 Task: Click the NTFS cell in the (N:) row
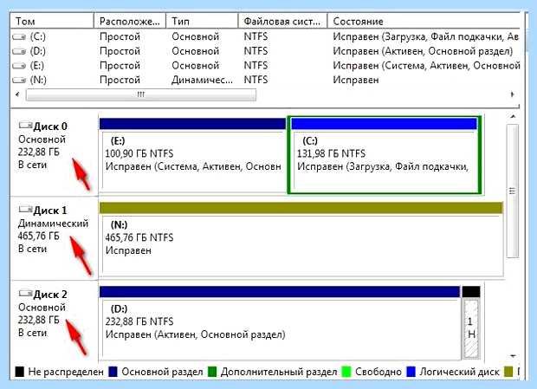(256, 80)
